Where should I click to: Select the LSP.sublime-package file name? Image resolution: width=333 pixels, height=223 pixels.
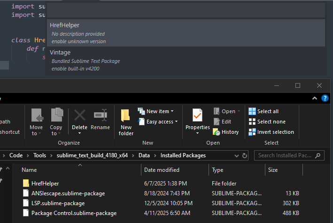point(58,203)
